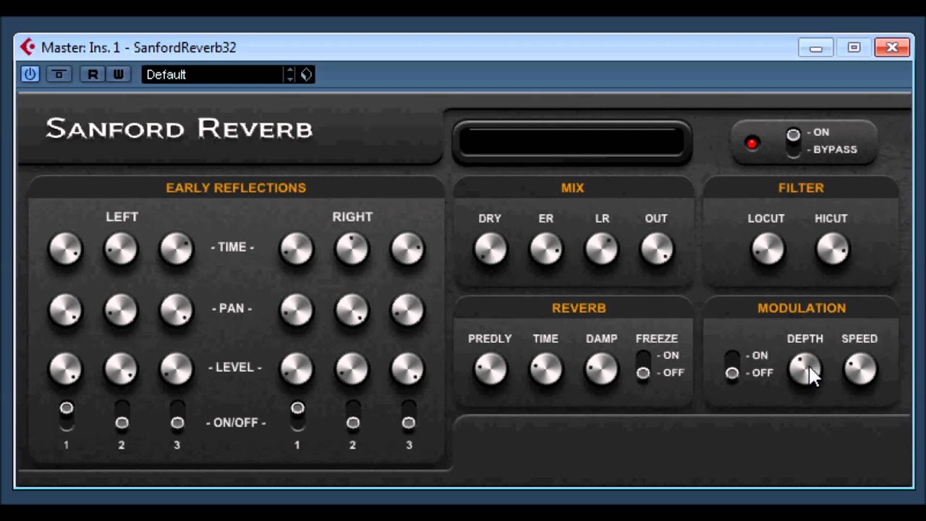Toggle Left reflection 3 on/off switch

point(177,415)
